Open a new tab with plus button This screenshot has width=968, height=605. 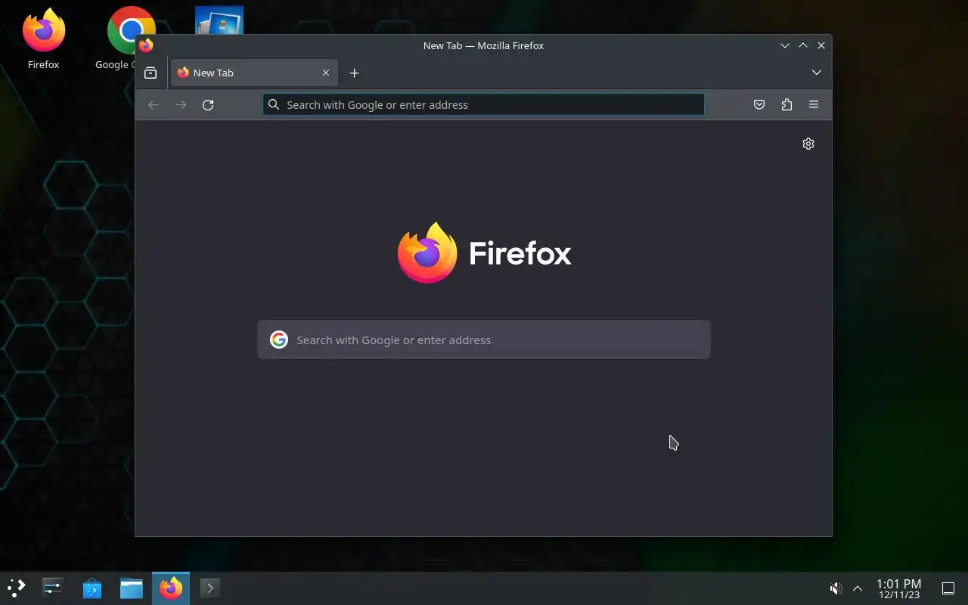(354, 73)
